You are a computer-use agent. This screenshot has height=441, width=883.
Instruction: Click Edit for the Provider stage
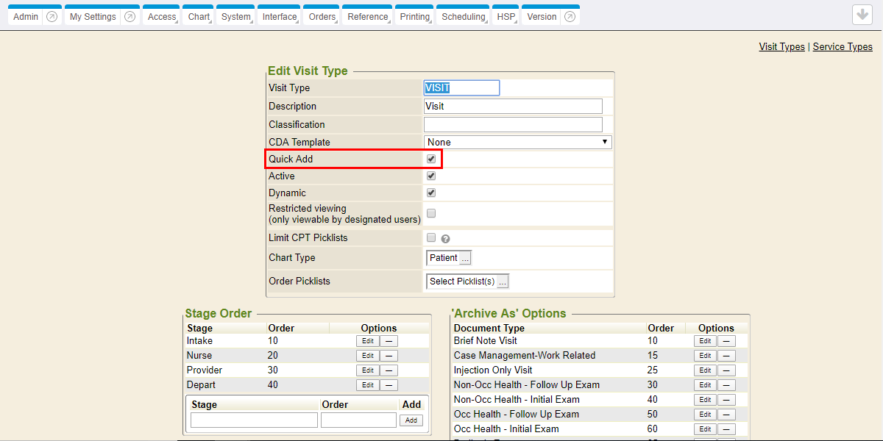pos(367,370)
